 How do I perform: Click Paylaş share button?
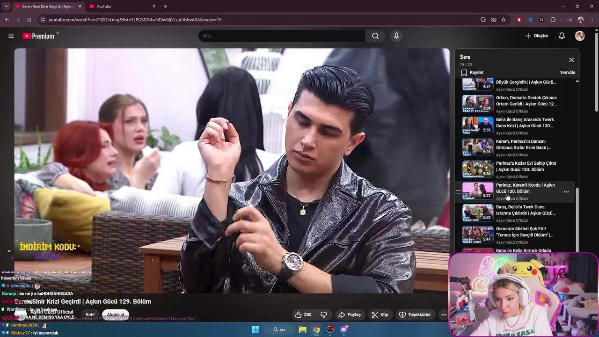(x=350, y=315)
